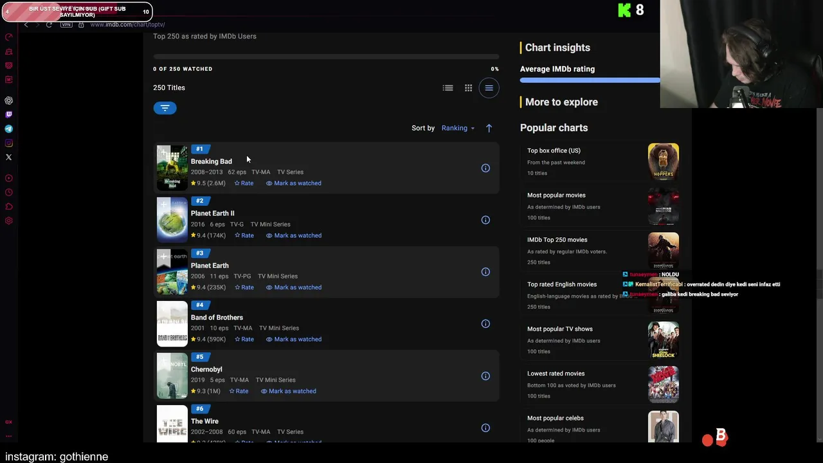Toggle Mark as watched for Planet Earth

(x=294, y=287)
